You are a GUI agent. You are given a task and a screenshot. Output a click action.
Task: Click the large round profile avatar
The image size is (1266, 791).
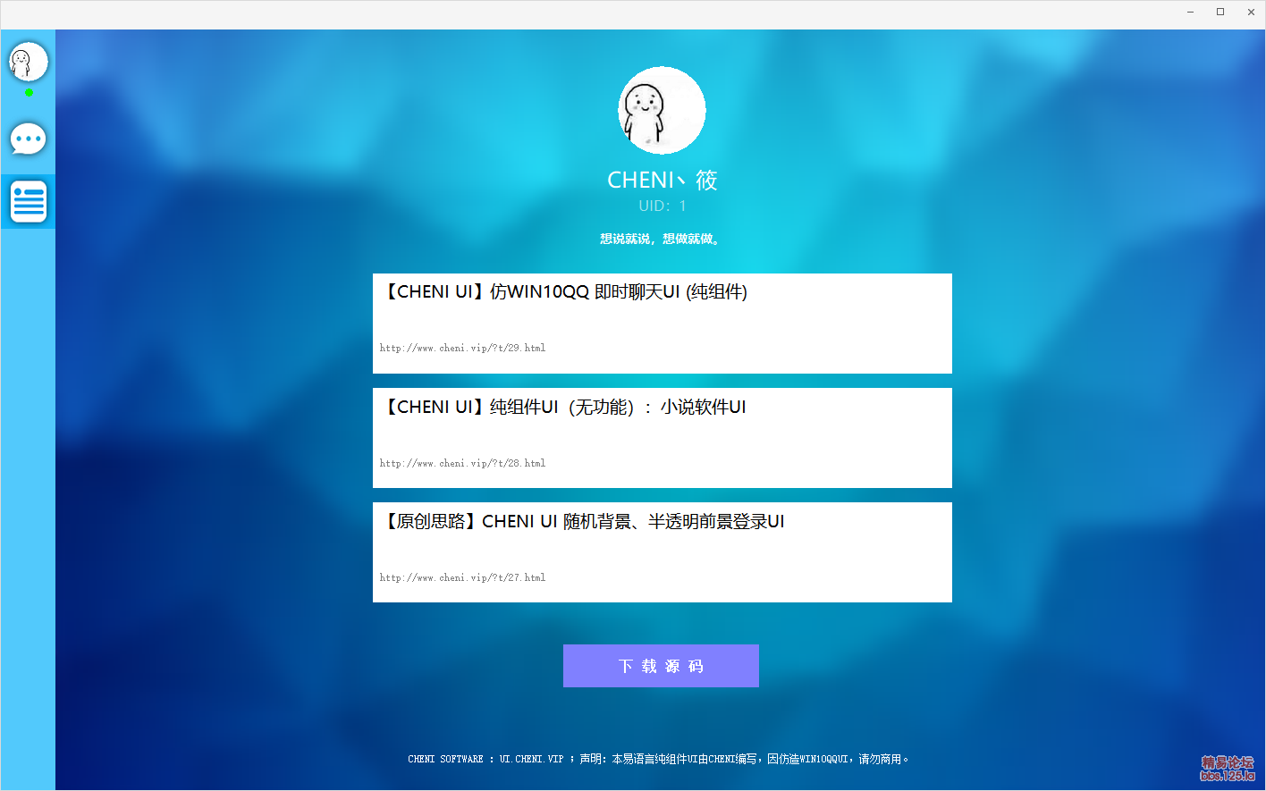(662, 110)
